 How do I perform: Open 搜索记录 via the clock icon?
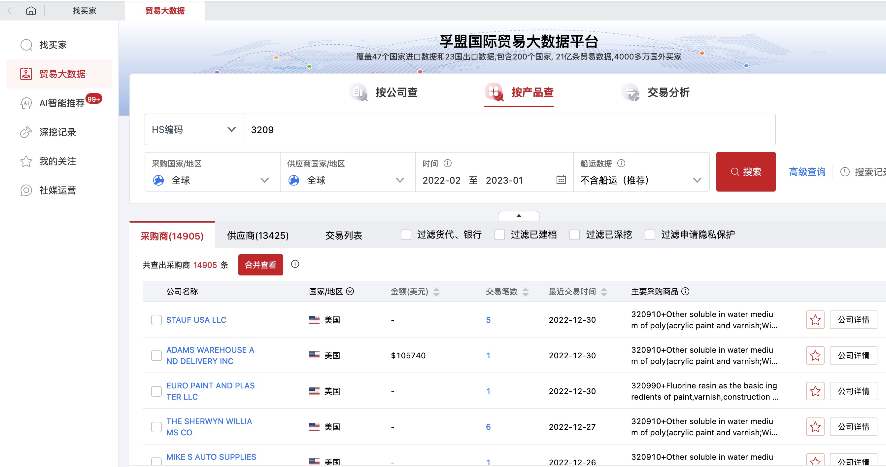pos(845,172)
